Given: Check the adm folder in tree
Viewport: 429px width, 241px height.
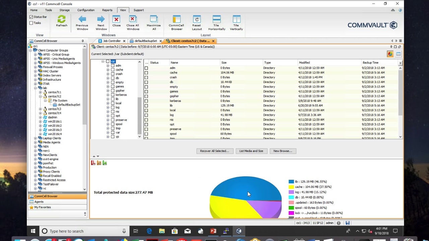Looking at the screenshot, I should pyautogui.click(x=113, y=66).
